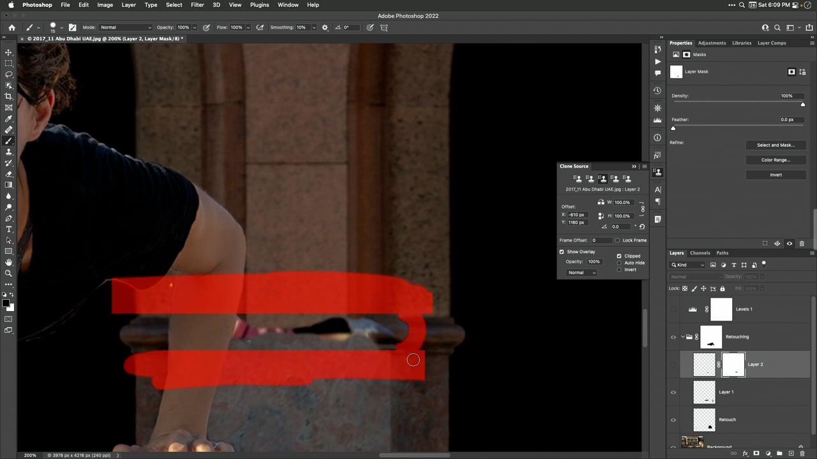Viewport: 817px width, 459px height.
Task: Open brush Mode dropdown
Action: [x=126, y=27]
